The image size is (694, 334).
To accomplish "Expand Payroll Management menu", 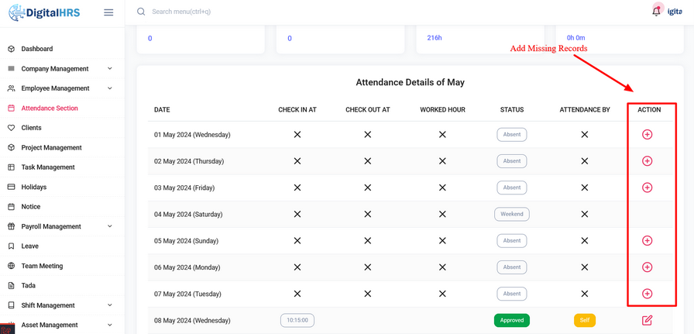I will coord(60,226).
